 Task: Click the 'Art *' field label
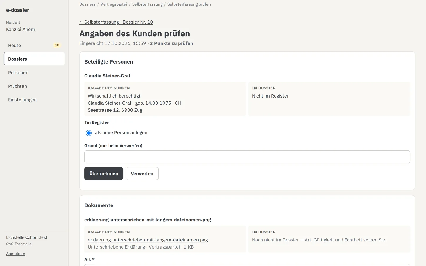(x=89, y=259)
